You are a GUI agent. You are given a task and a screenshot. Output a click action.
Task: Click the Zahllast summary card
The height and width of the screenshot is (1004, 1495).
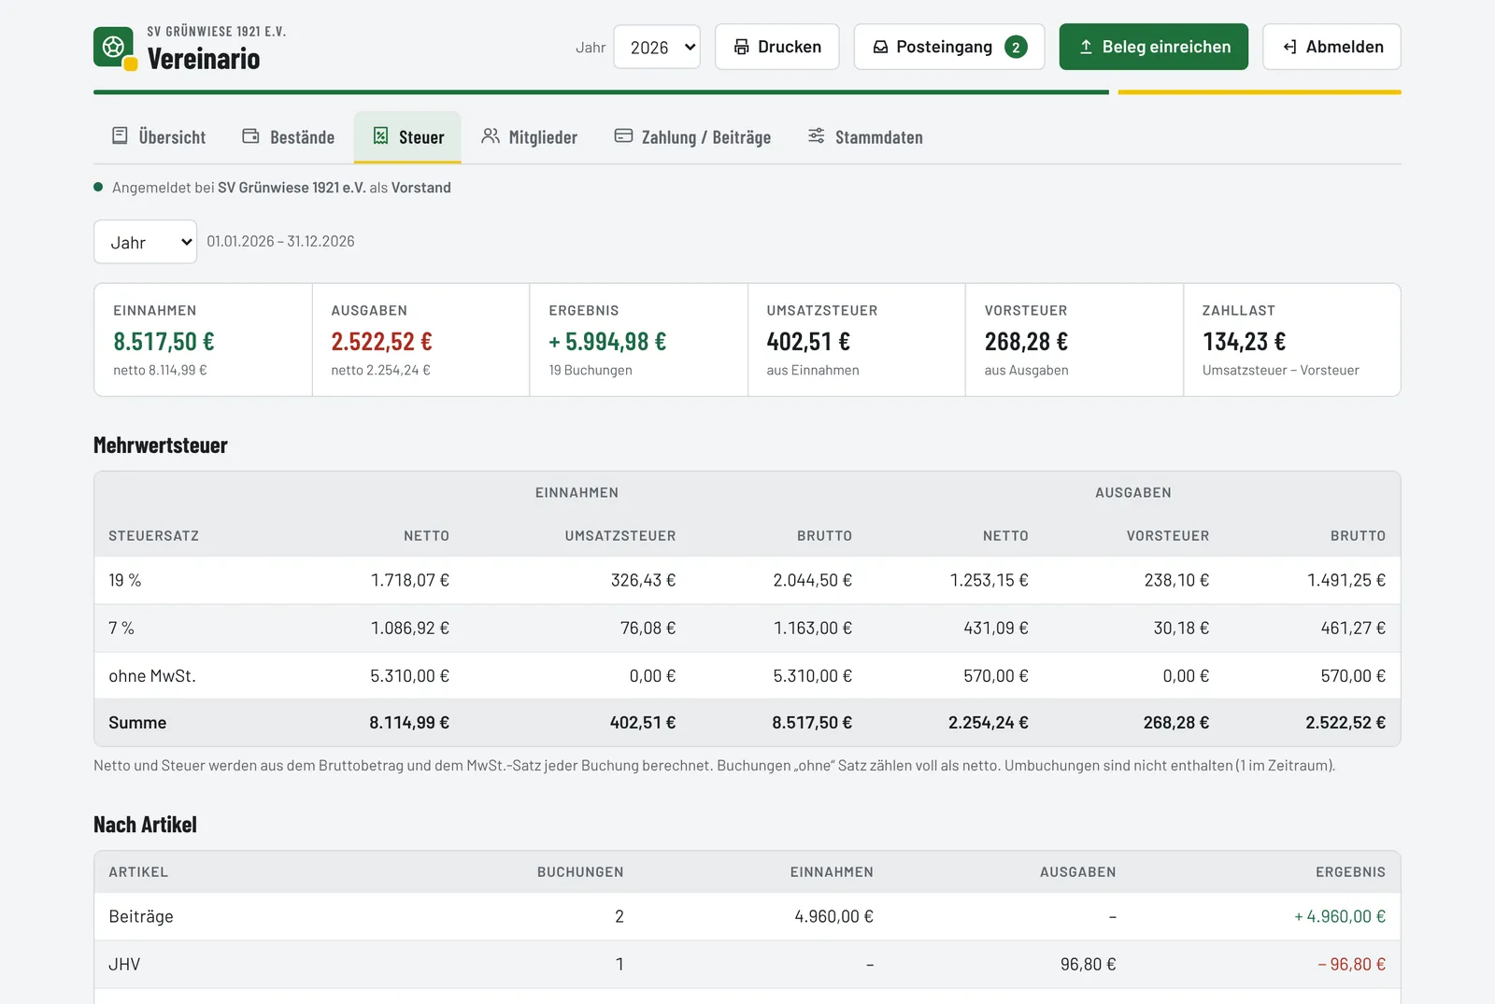click(x=1291, y=340)
